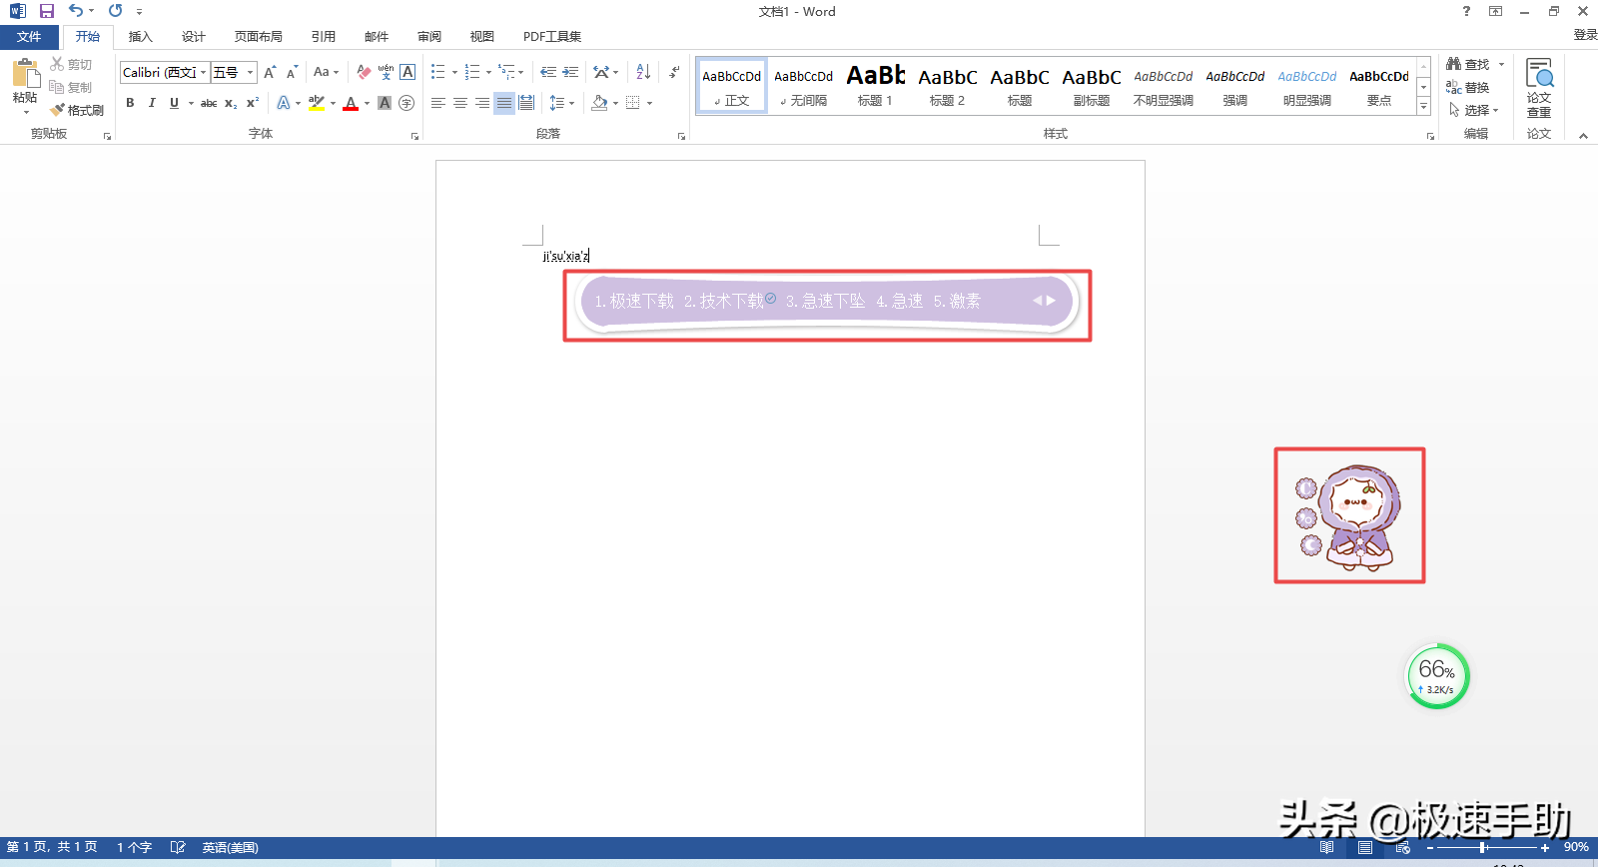Click the Save icon in Quick Access Toolbar

pyautogui.click(x=46, y=11)
